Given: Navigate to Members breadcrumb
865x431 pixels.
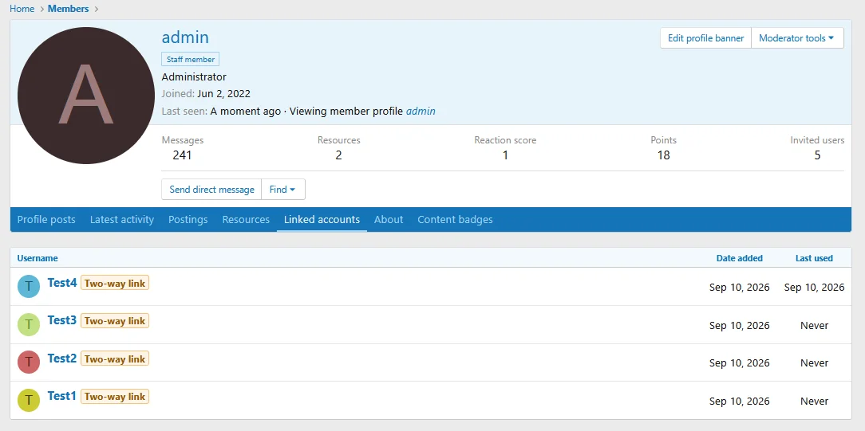Looking at the screenshot, I should pos(69,9).
